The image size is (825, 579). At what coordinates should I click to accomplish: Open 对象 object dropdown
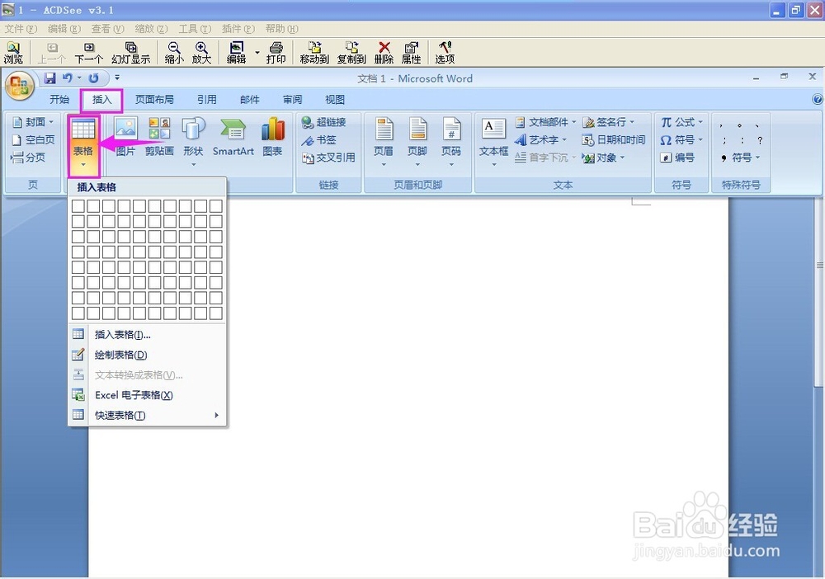[604, 158]
